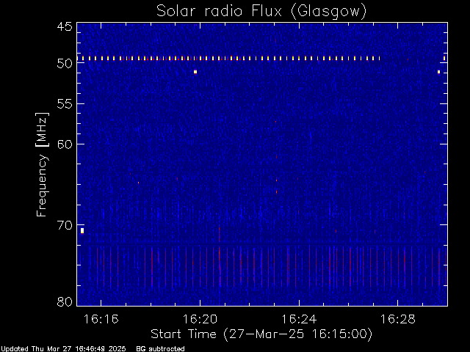Click the "Start Time (27-Mar-25 16:15:00)" label
Viewport: 470px width, 352px height.
261,334
